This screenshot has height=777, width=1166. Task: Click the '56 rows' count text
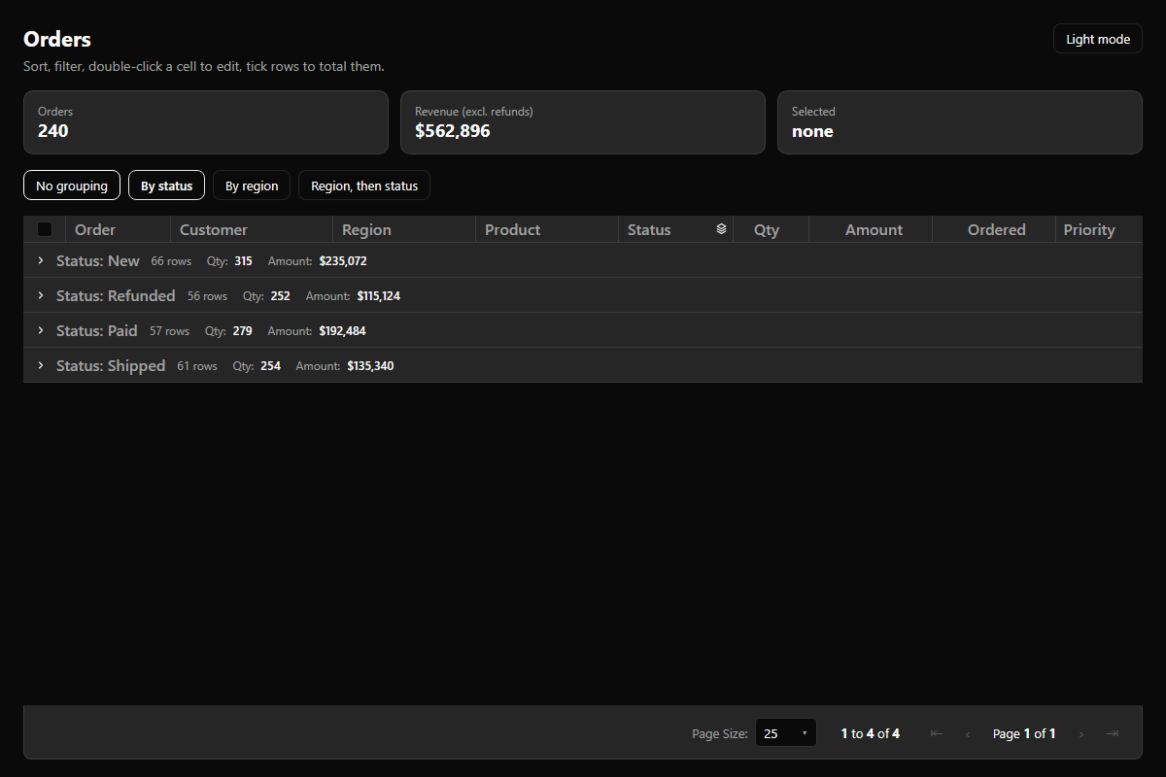pos(207,296)
